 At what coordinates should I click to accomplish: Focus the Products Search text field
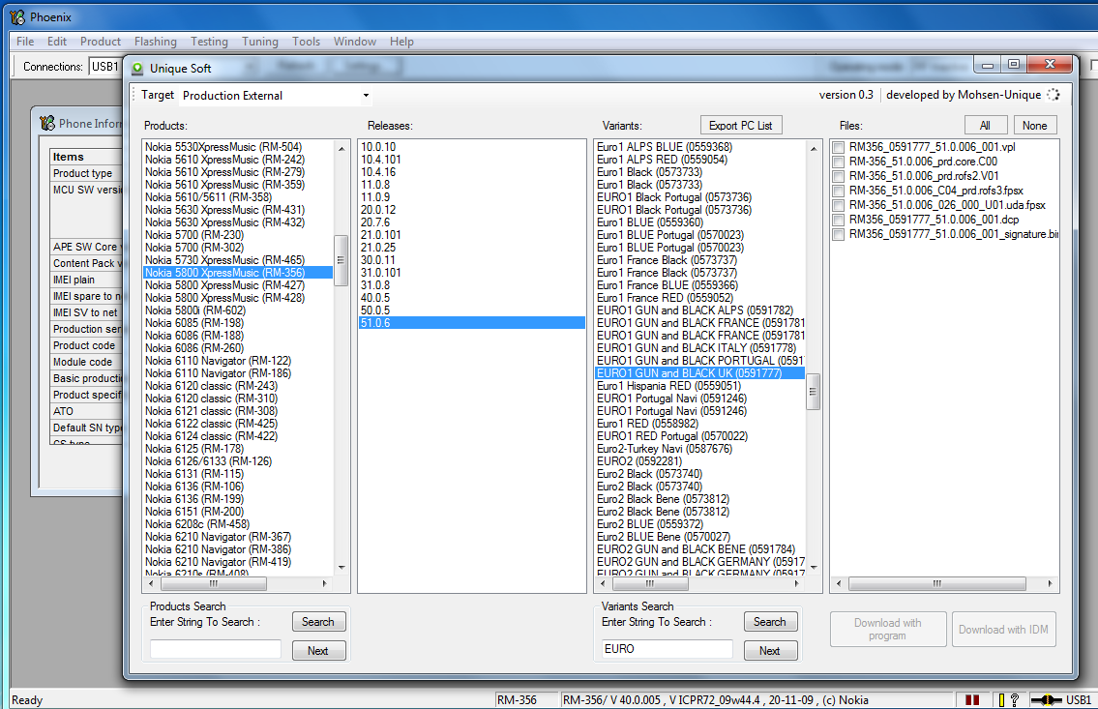[216, 649]
